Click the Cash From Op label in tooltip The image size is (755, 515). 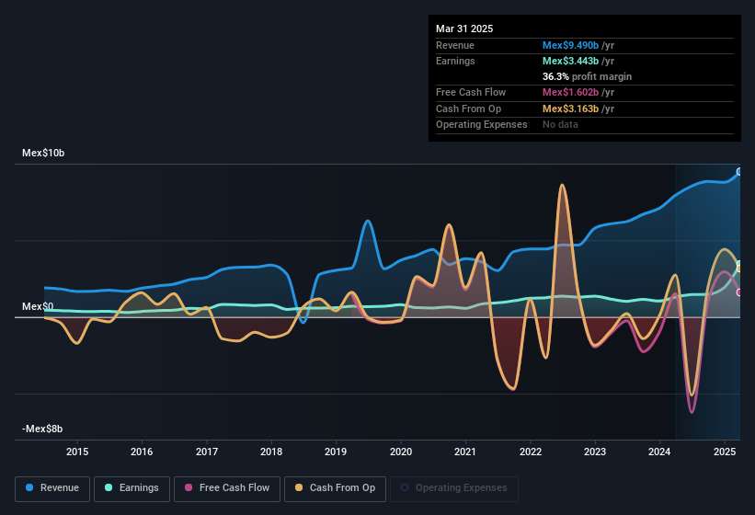tap(468, 109)
